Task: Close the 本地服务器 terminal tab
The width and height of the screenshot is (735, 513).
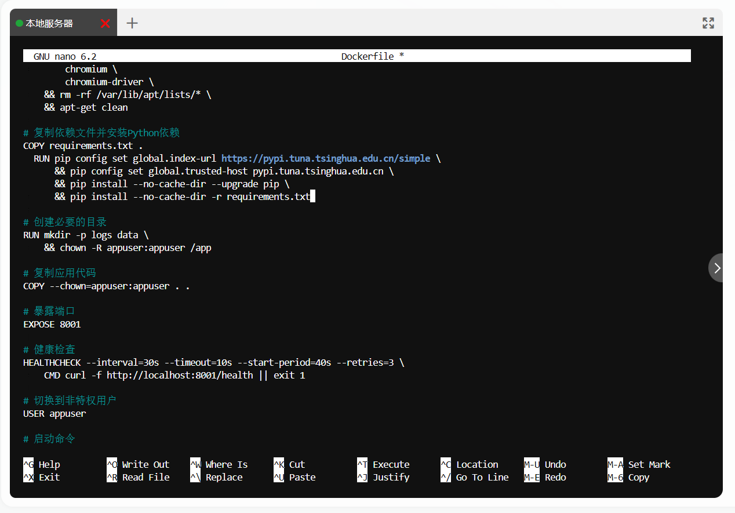Action: 105,24
